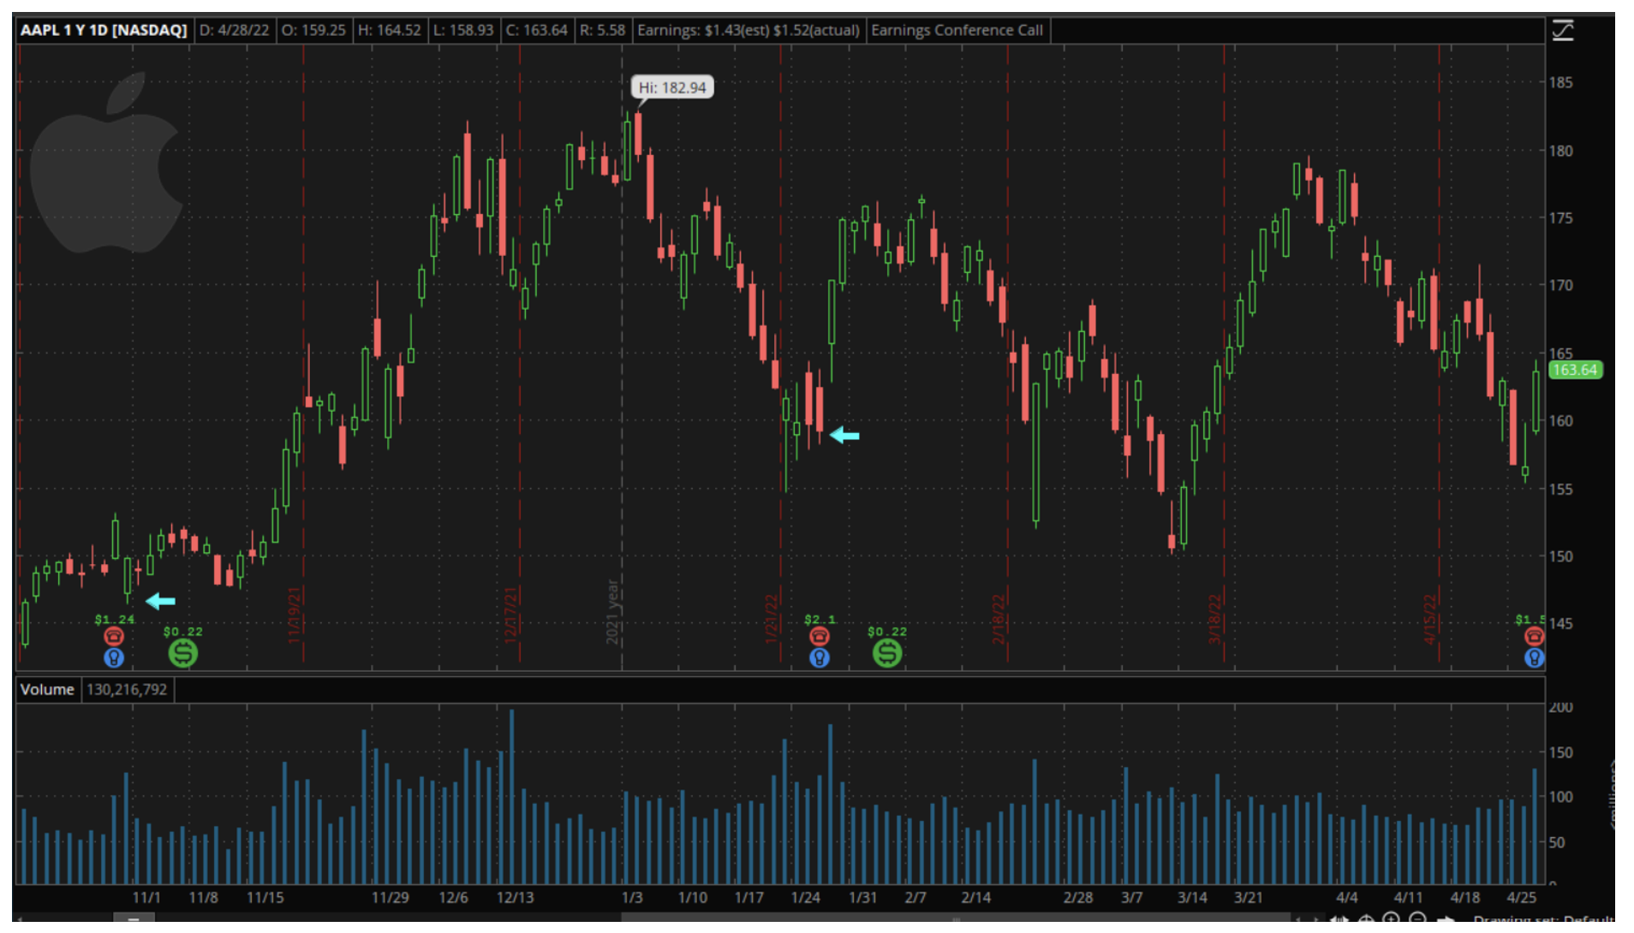The height and width of the screenshot is (933, 1634).
Task: Click the 4/15/22 expiration line label
Action: (x=1429, y=619)
